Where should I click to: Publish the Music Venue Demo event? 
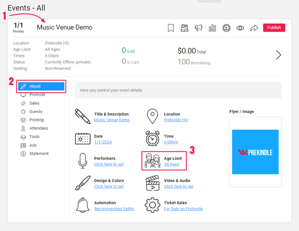click(x=274, y=28)
